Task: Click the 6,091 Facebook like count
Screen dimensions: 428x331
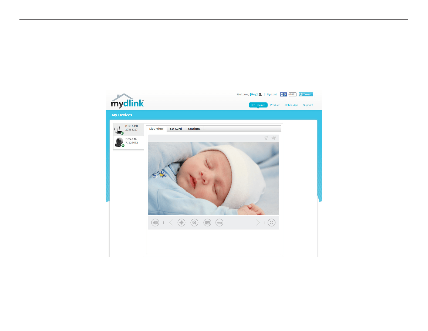Action: point(292,94)
